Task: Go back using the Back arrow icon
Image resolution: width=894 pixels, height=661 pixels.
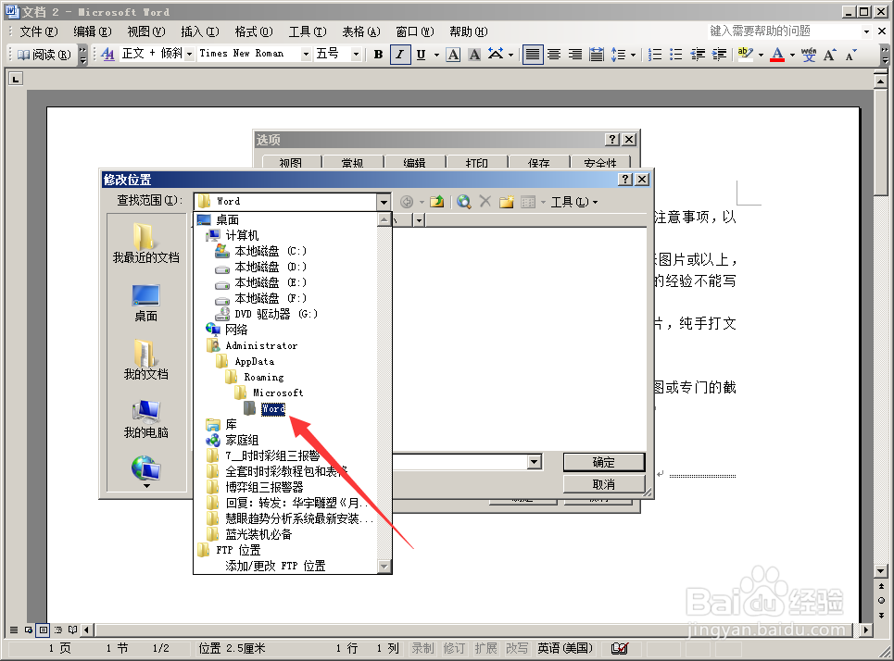Action: click(x=405, y=201)
